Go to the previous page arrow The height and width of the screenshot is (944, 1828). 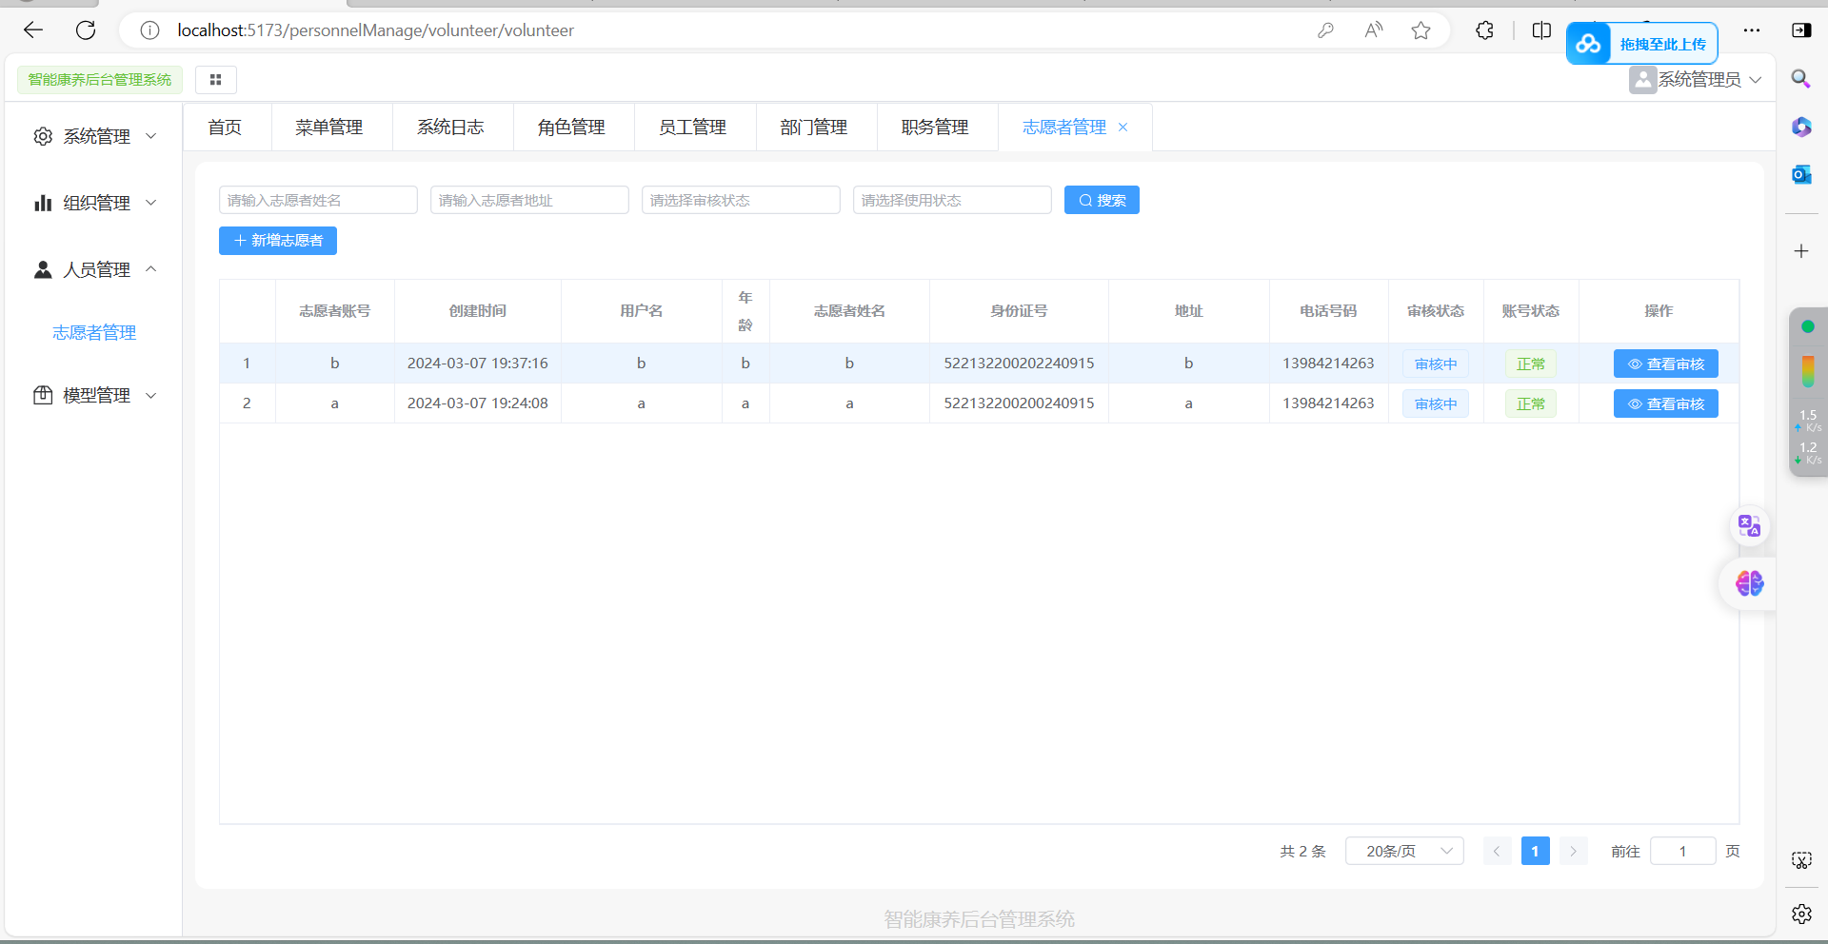tap(1498, 851)
